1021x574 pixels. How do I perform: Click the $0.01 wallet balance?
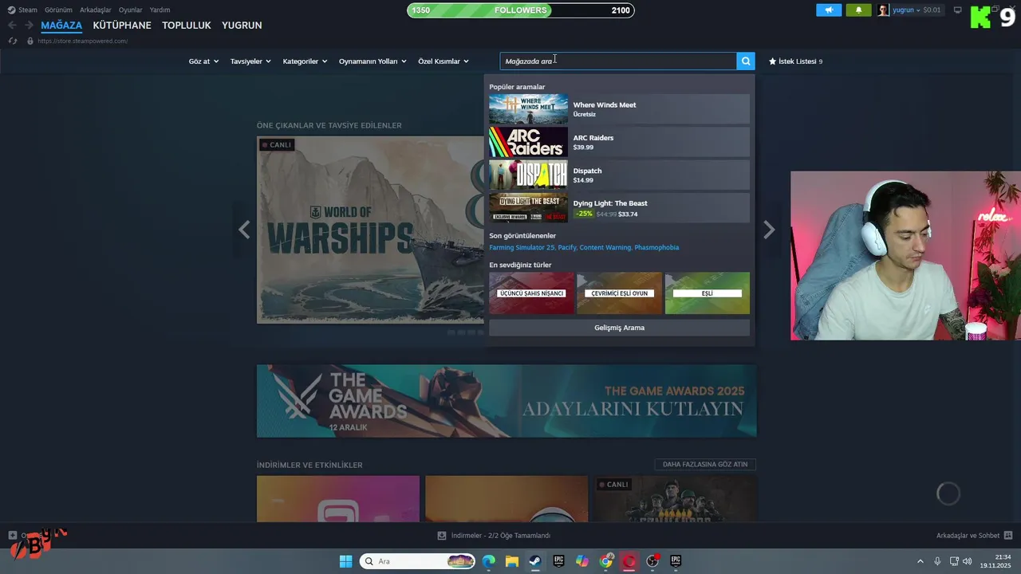[x=932, y=10]
